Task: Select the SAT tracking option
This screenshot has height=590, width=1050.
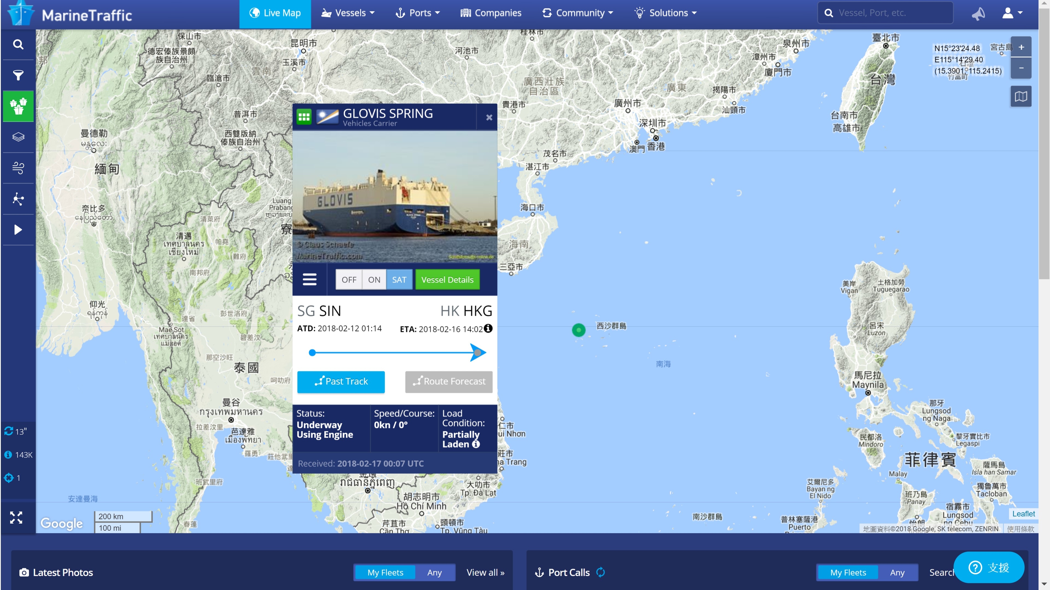Action: coord(399,280)
